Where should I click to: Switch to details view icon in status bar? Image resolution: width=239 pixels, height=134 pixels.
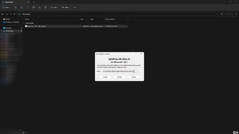point(235,133)
